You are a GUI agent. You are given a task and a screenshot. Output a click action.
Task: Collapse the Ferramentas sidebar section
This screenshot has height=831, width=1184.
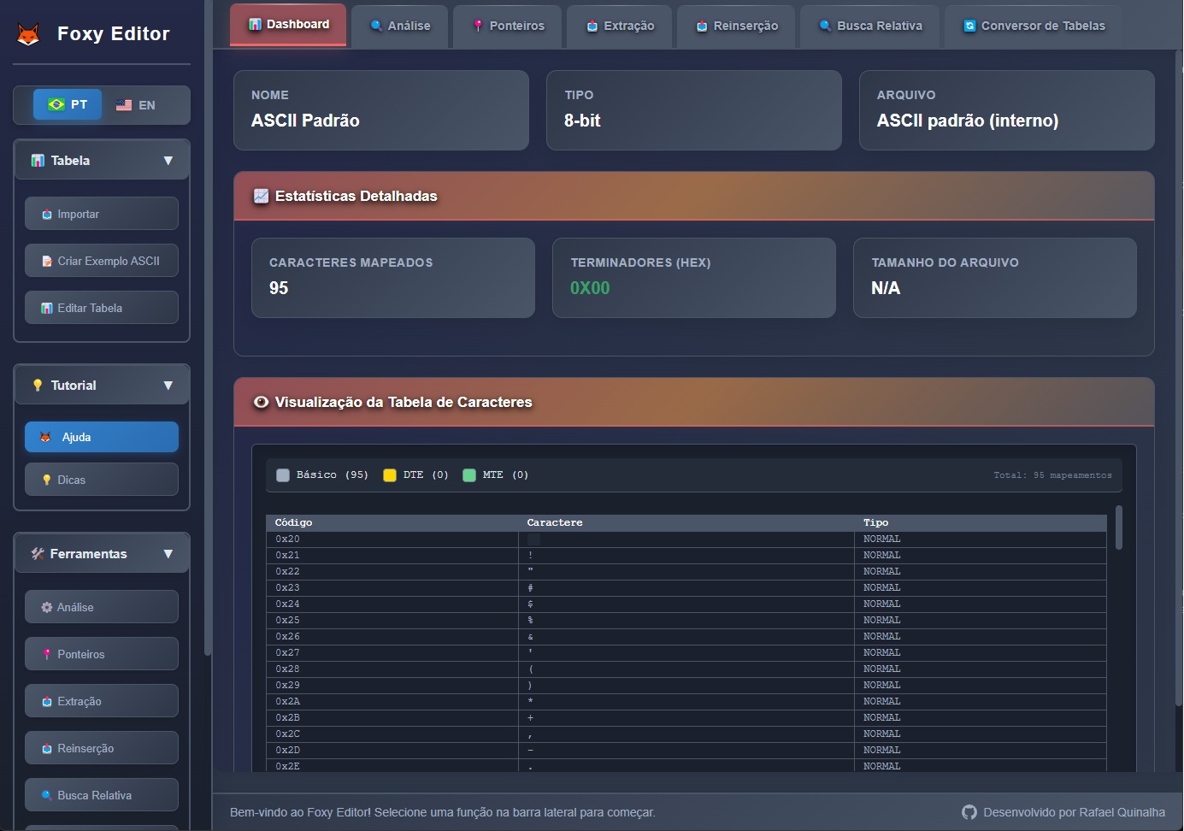(168, 553)
